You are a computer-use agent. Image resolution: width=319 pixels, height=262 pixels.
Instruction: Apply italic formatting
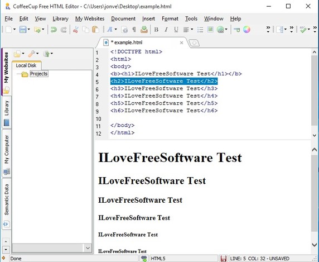(166, 30)
